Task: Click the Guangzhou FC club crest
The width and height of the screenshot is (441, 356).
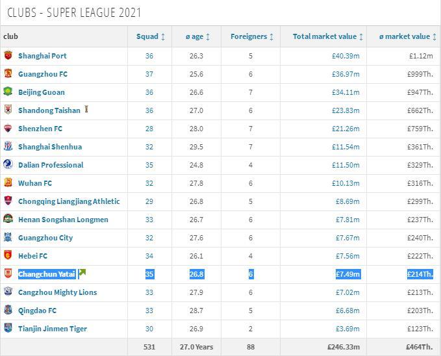Action: pos(8,73)
